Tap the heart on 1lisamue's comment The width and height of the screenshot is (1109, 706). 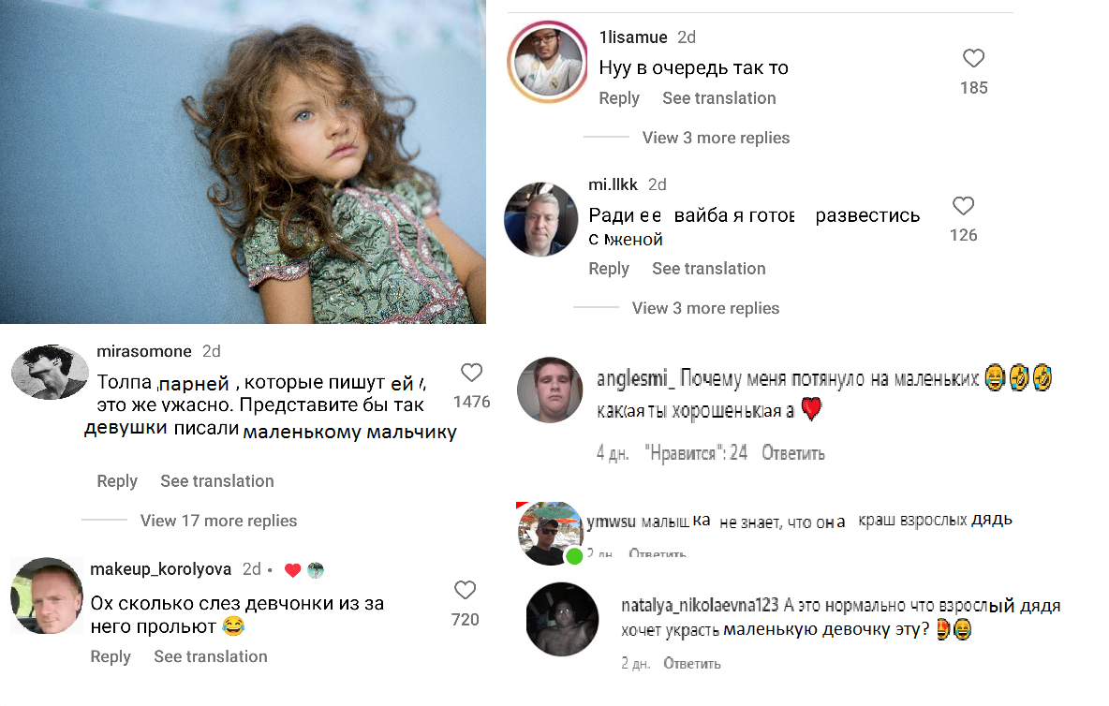coord(974,59)
